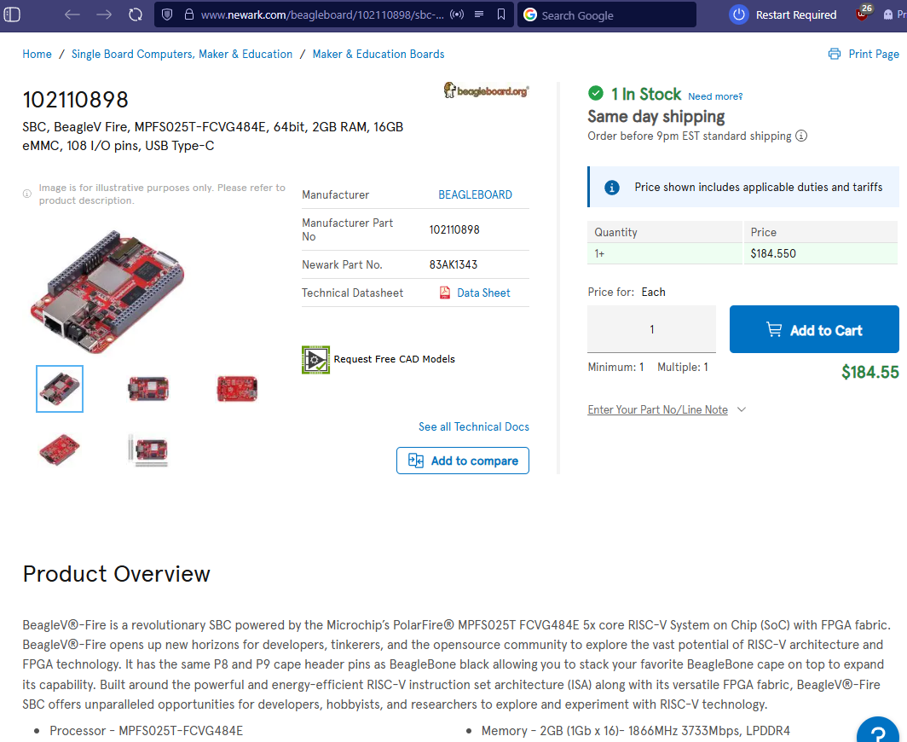
Task: Click the Restart Required button
Action: 783,15
